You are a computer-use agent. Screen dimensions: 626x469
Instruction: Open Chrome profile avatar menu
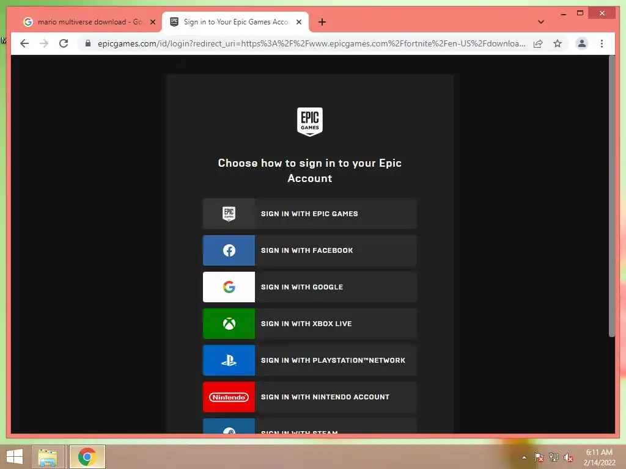click(x=582, y=43)
